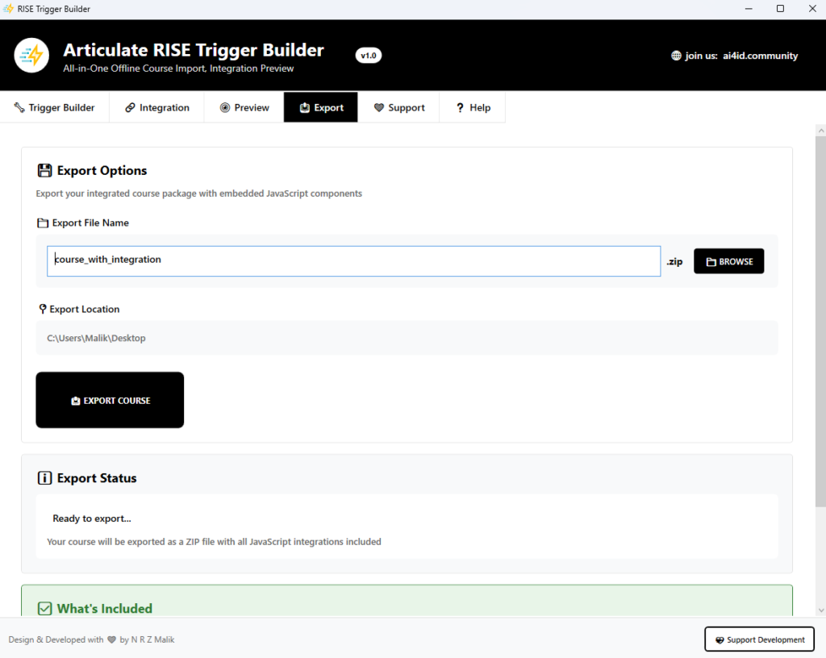This screenshot has height=658, width=826.
Task: Open the Help tab
Action: (473, 108)
